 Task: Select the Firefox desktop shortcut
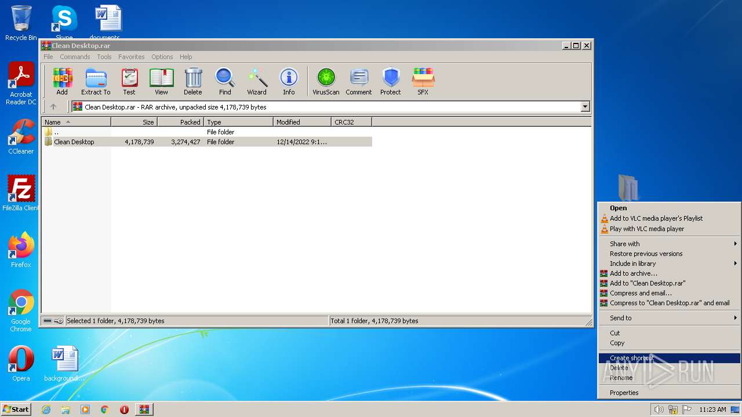(x=21, y=250)
